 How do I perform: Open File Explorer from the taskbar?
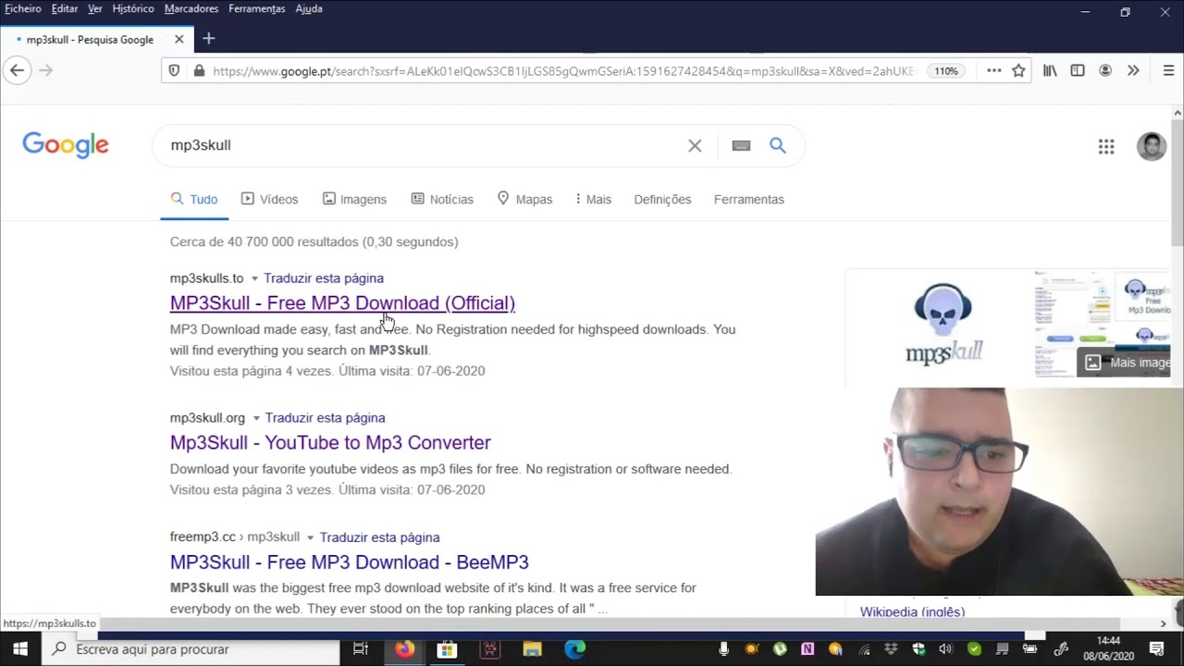532,649
